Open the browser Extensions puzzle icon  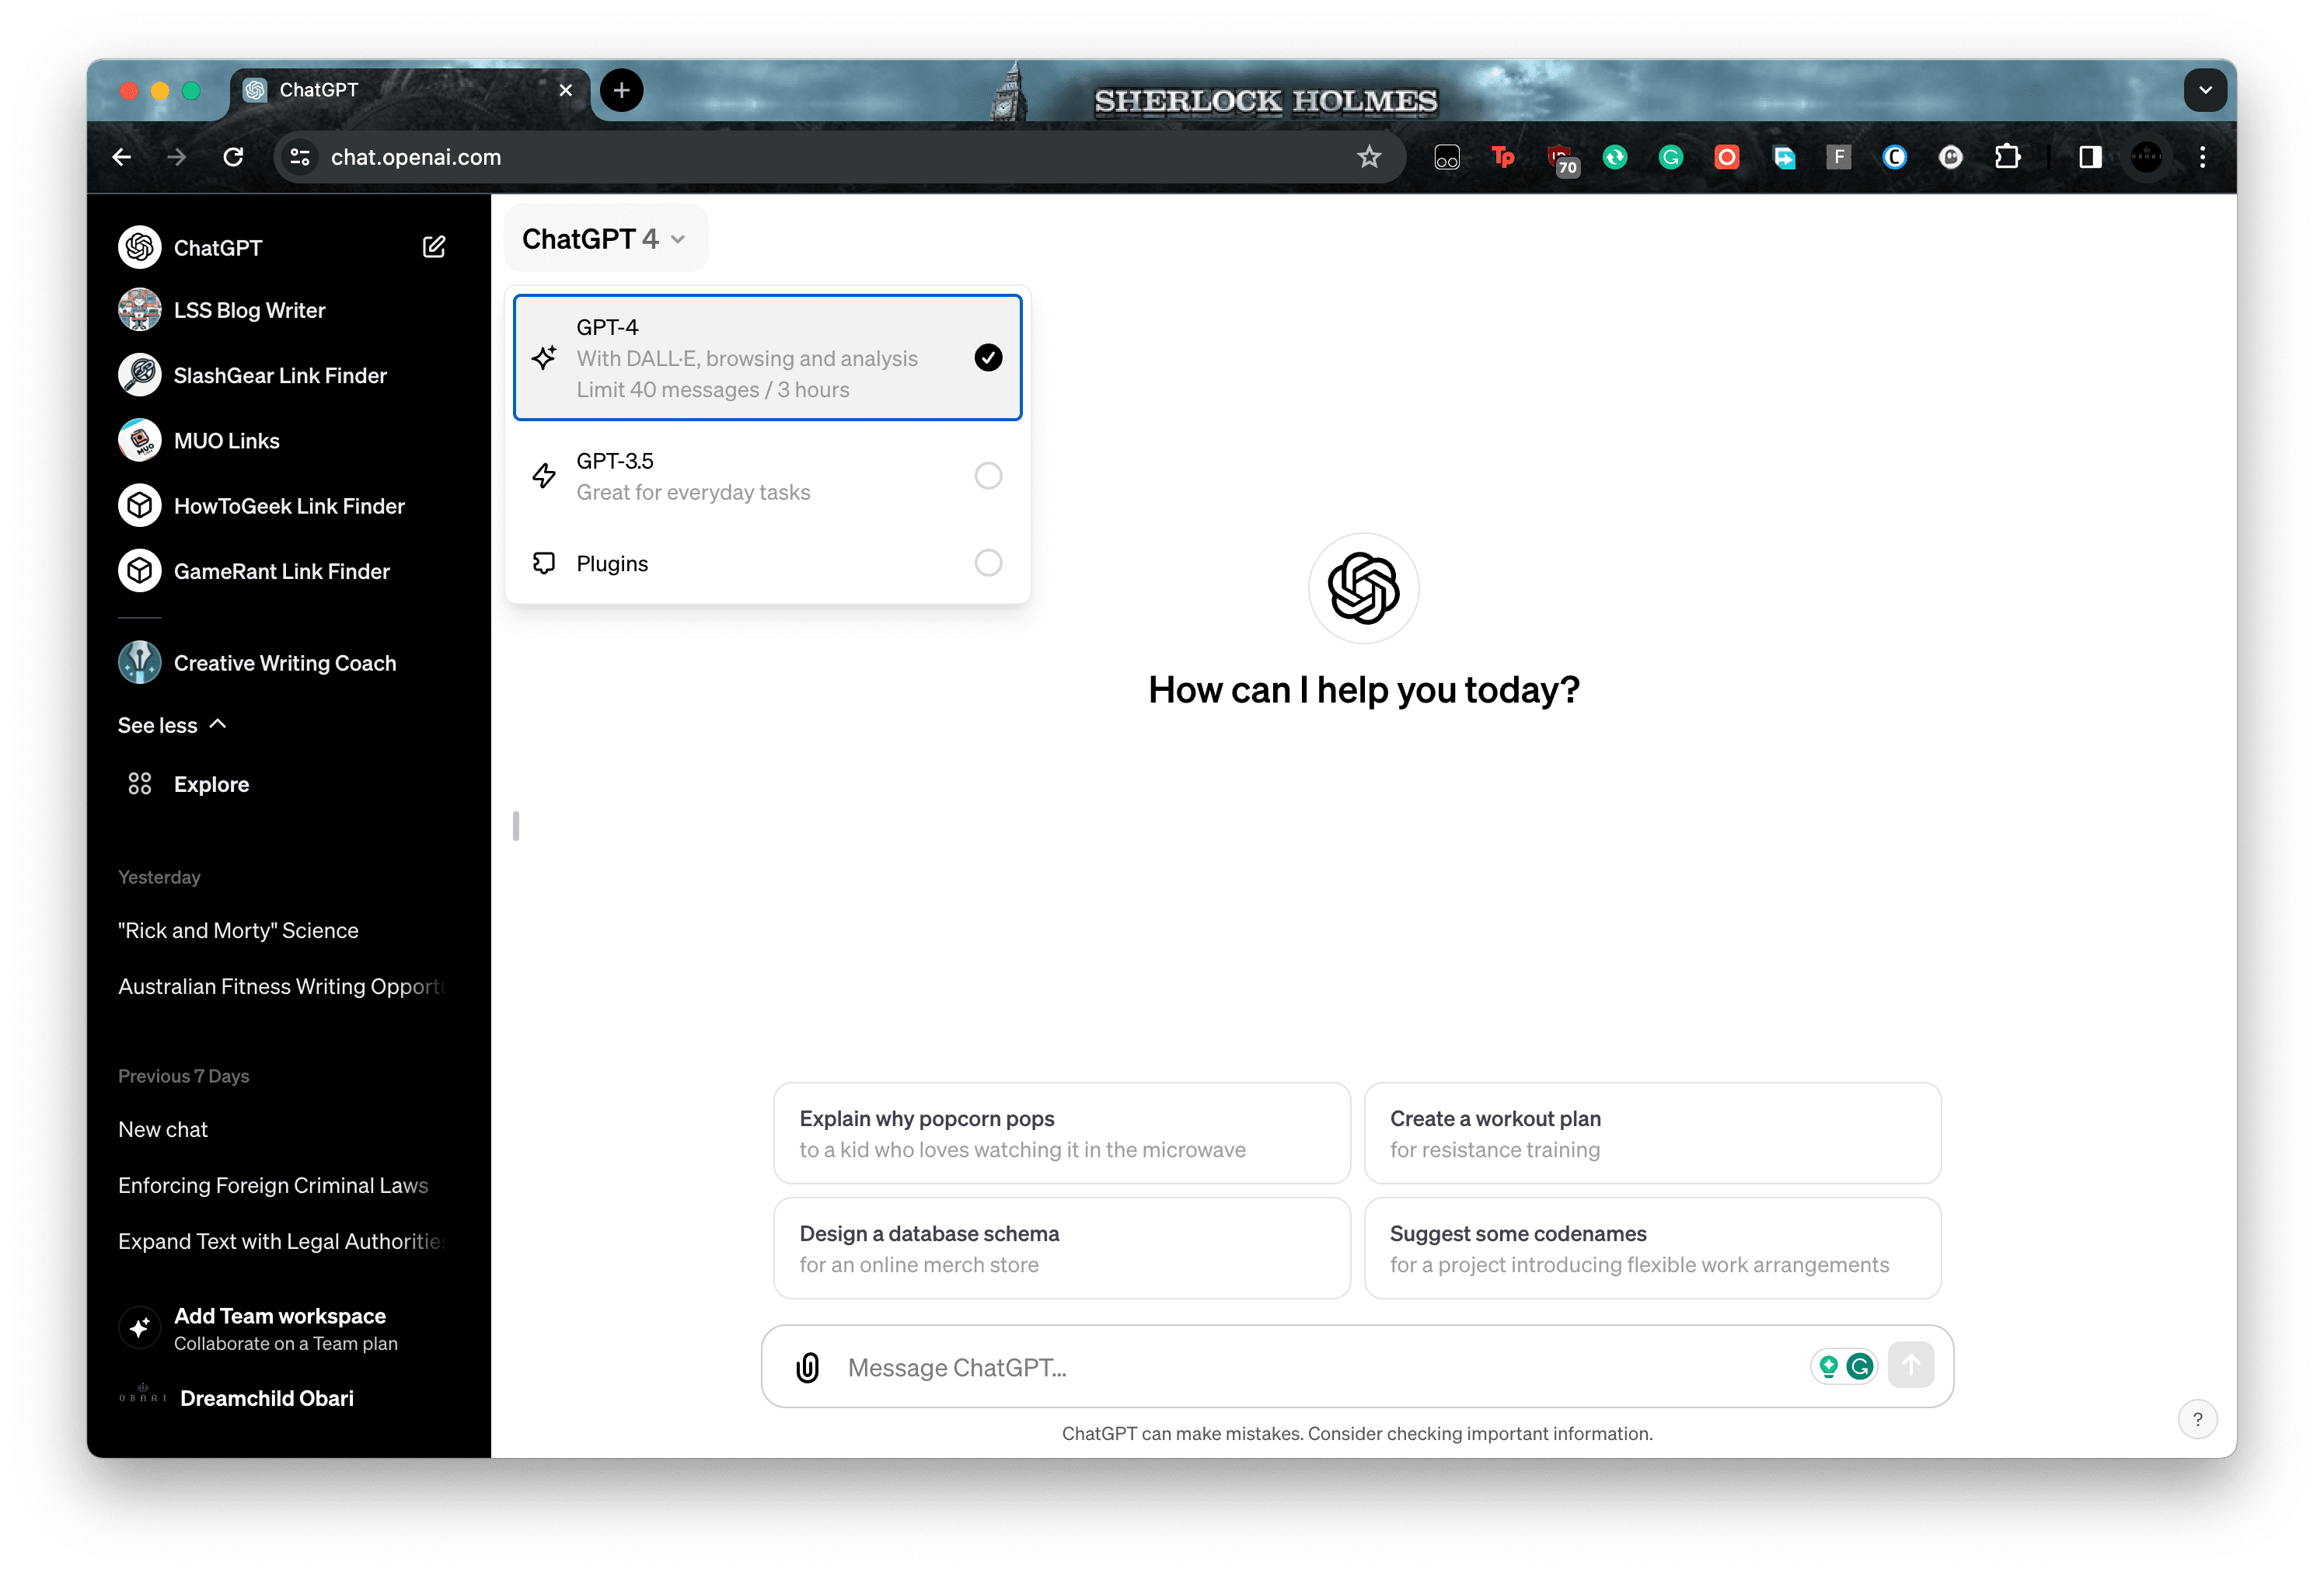(2007, 157)
